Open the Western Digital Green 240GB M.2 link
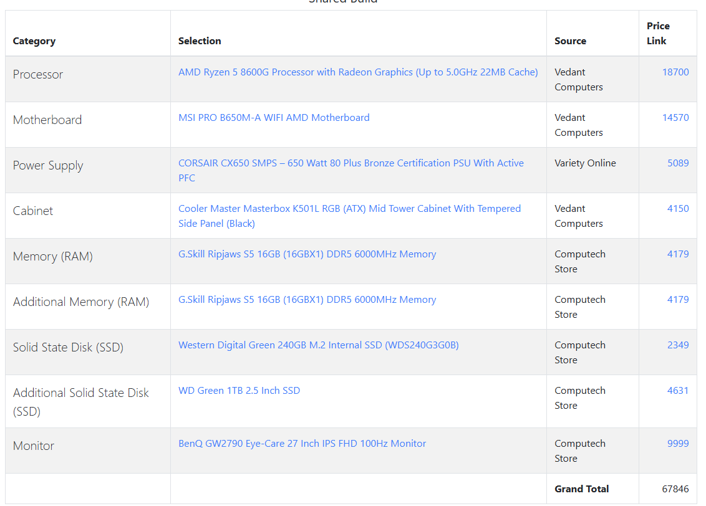 pyautogui.click(x=318, y=345)
